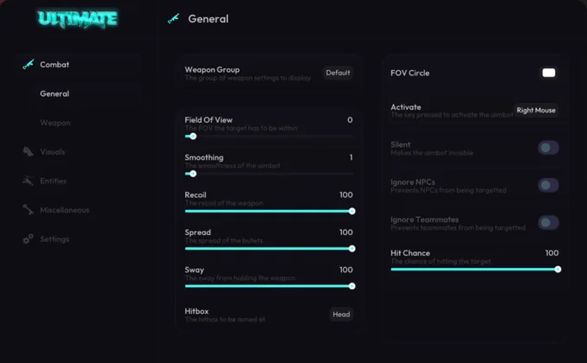Click the Smoothing slider handle
This screenshot has width=587, height=363.
[193, 174]
